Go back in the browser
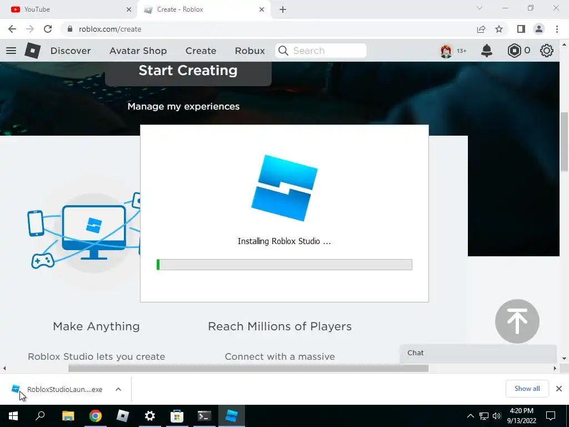The height and width of the screenshot is (427, 569). click(12, 29)
